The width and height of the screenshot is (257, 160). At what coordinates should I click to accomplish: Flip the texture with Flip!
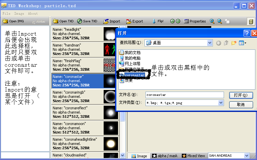click(158, 21)
